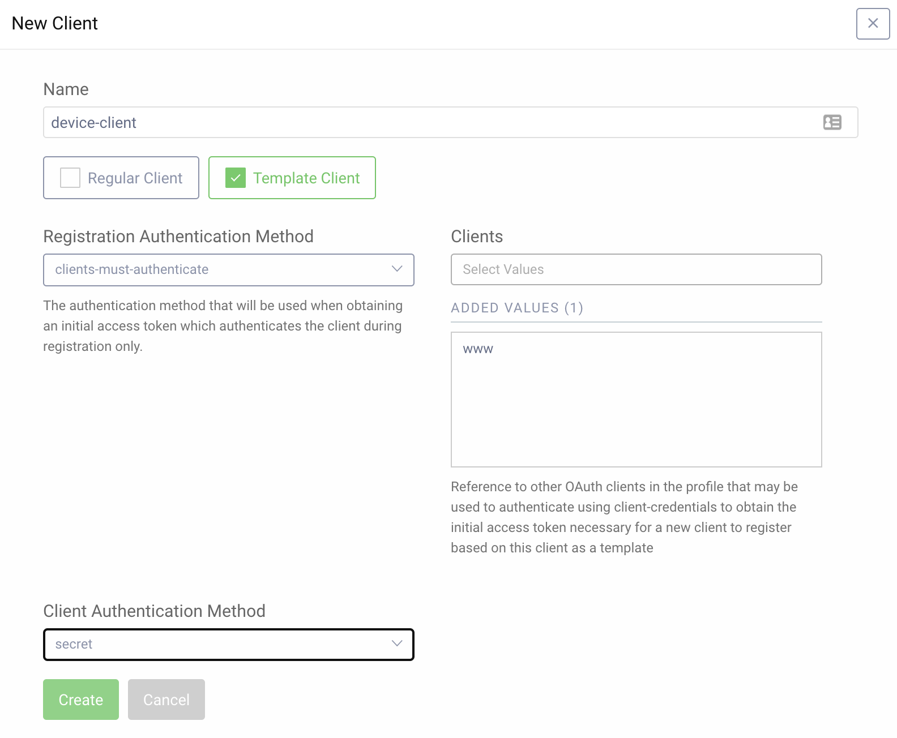Click the Create button
897x738 pixels.
click(x=81, y=700)
